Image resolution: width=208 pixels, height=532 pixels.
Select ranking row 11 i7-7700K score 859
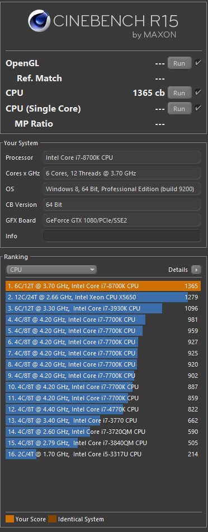pos(103,398)
